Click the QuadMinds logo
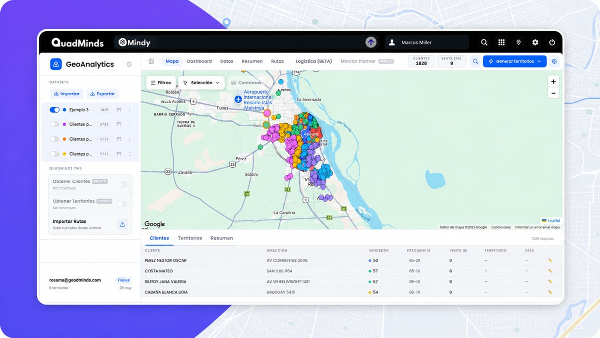600x338 pixels. coord(77,43)
